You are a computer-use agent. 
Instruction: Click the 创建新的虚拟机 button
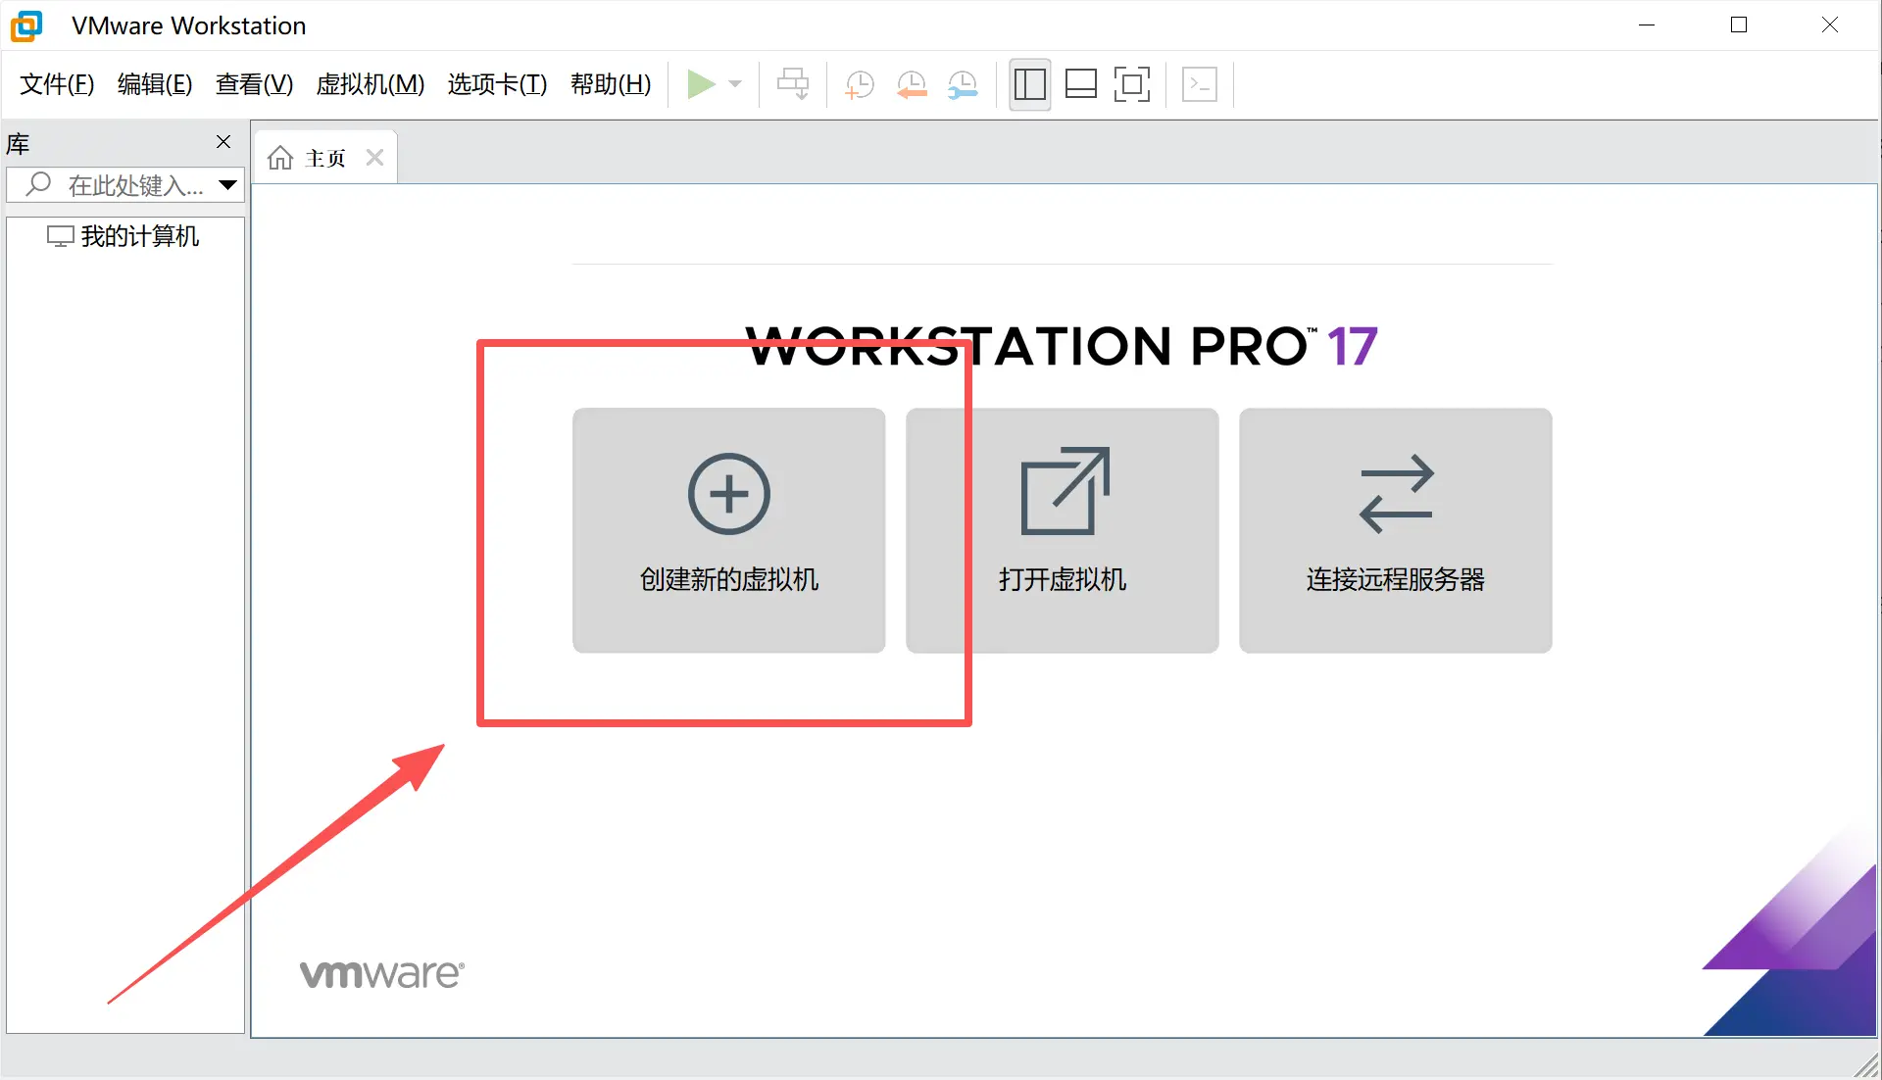pos(728,530)
